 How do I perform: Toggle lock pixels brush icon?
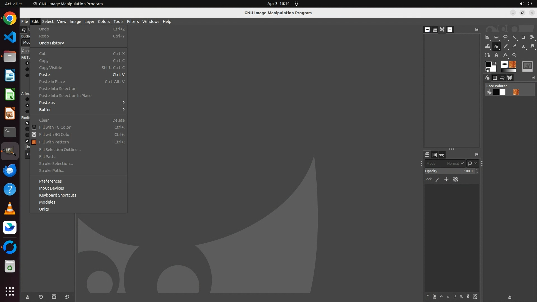pos(437,180)
